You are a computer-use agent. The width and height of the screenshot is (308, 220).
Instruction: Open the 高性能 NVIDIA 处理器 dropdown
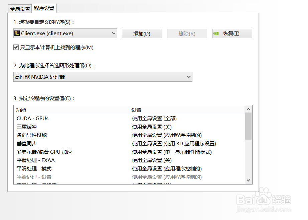(x=103, y=77)
